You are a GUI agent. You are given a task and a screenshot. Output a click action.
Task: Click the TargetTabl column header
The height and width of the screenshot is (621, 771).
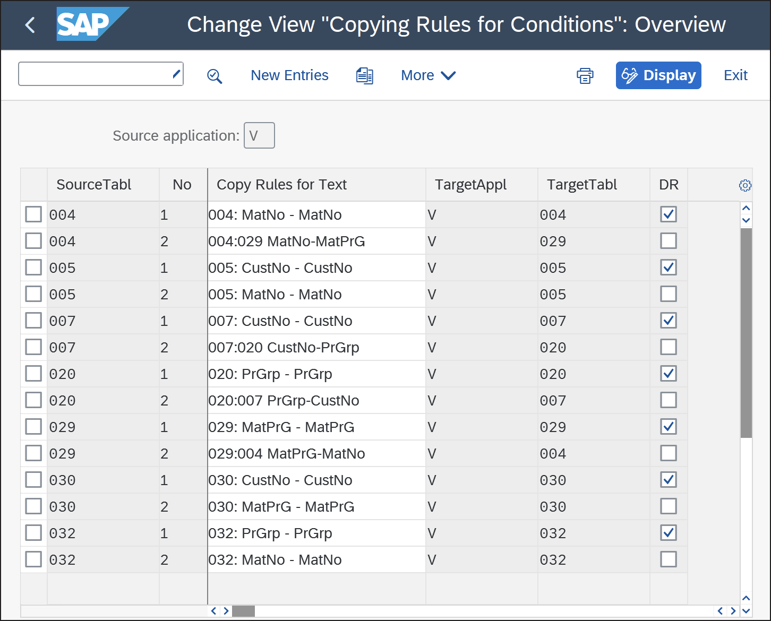tap(594, 185)
